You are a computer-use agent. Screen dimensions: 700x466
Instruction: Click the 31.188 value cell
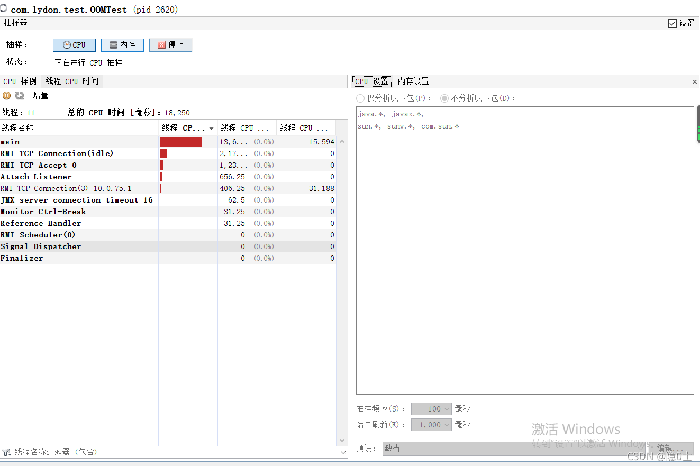tap(322, 188)
